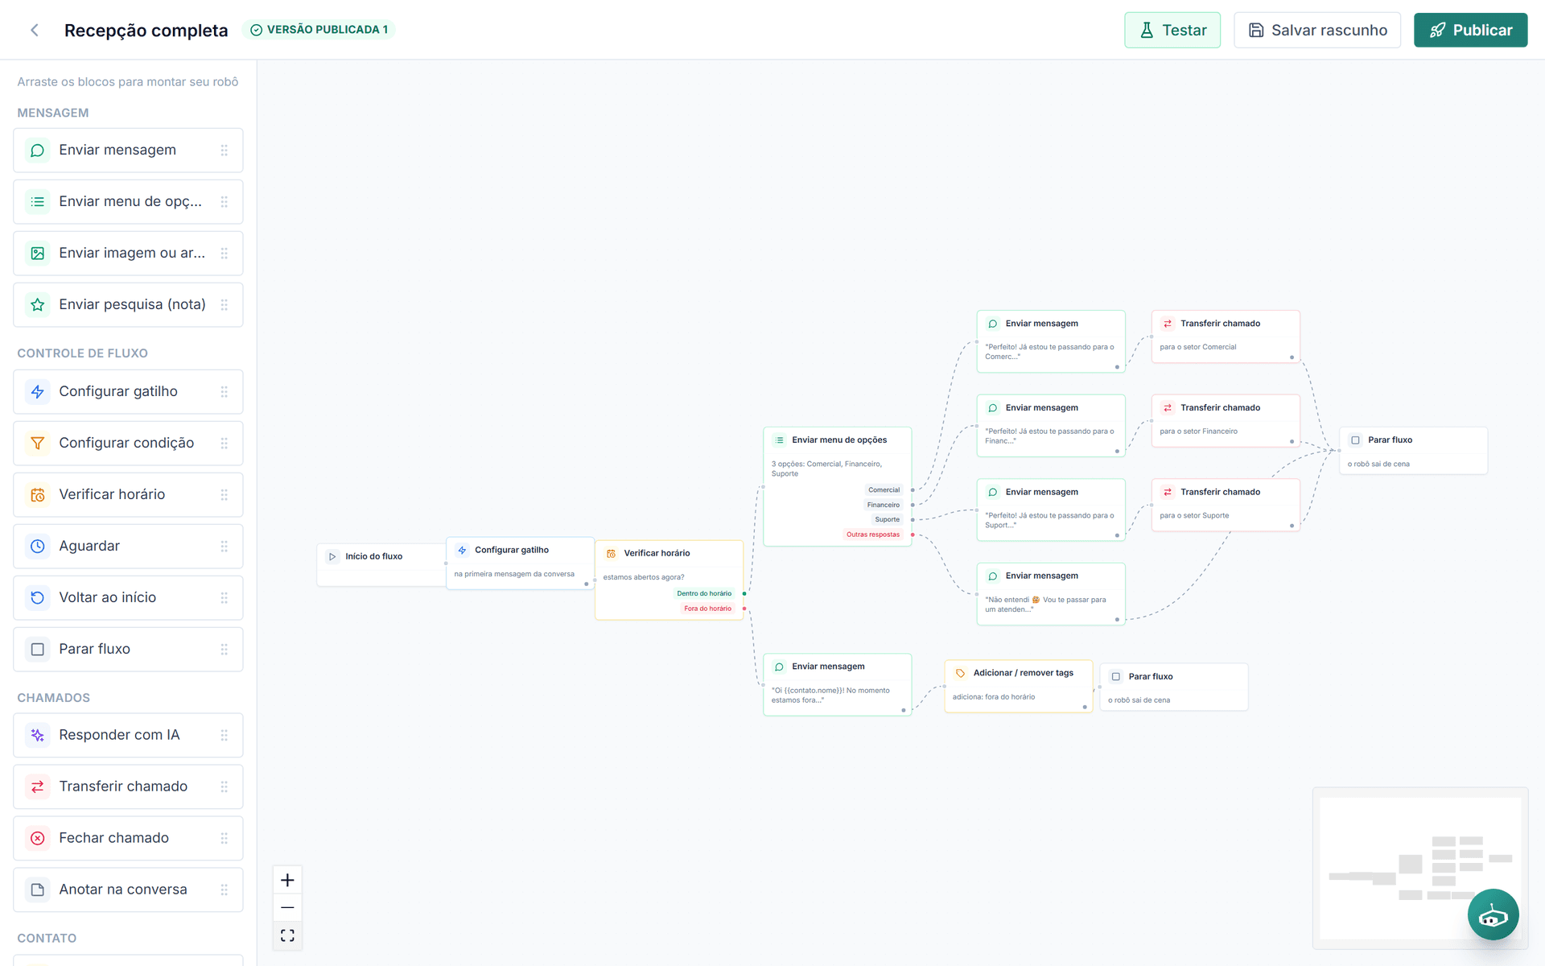Click the Comercial option in the menu node
The width and height of the screenshot is (1545, 966).
pyautogui.click(x=884, y=490)
